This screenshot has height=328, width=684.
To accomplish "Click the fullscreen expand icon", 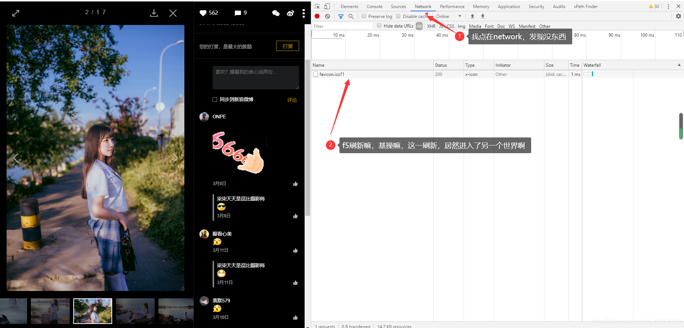I will click(x=16, y=13).
